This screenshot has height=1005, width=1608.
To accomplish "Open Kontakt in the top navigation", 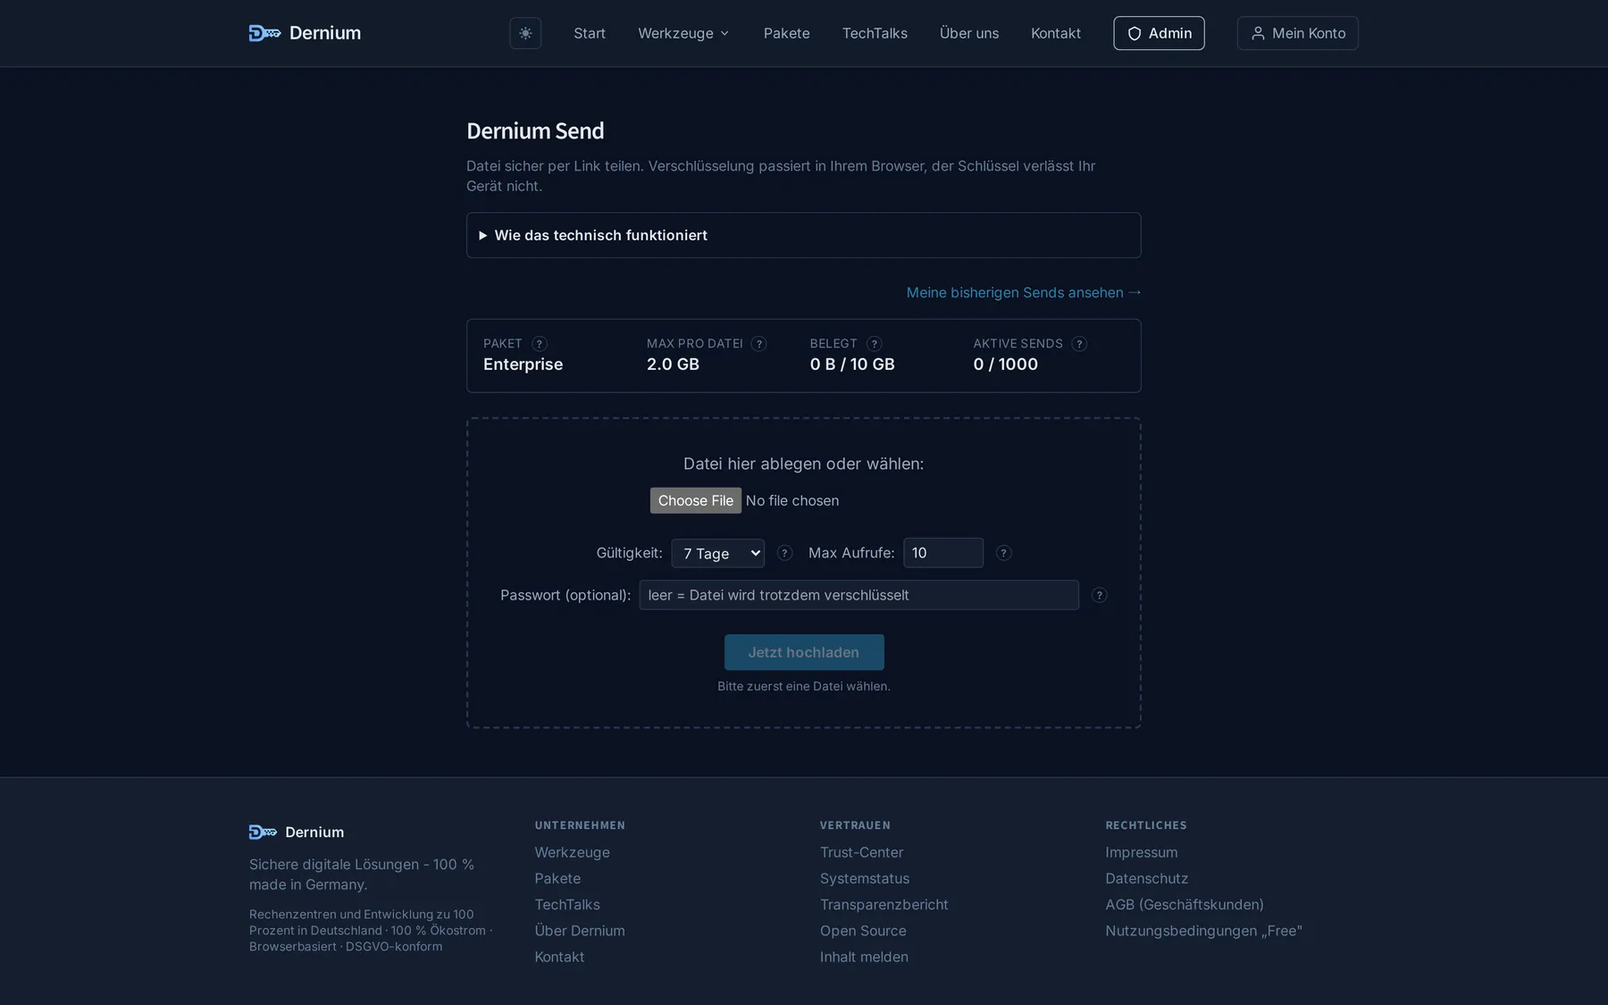I will point(1056,33).
